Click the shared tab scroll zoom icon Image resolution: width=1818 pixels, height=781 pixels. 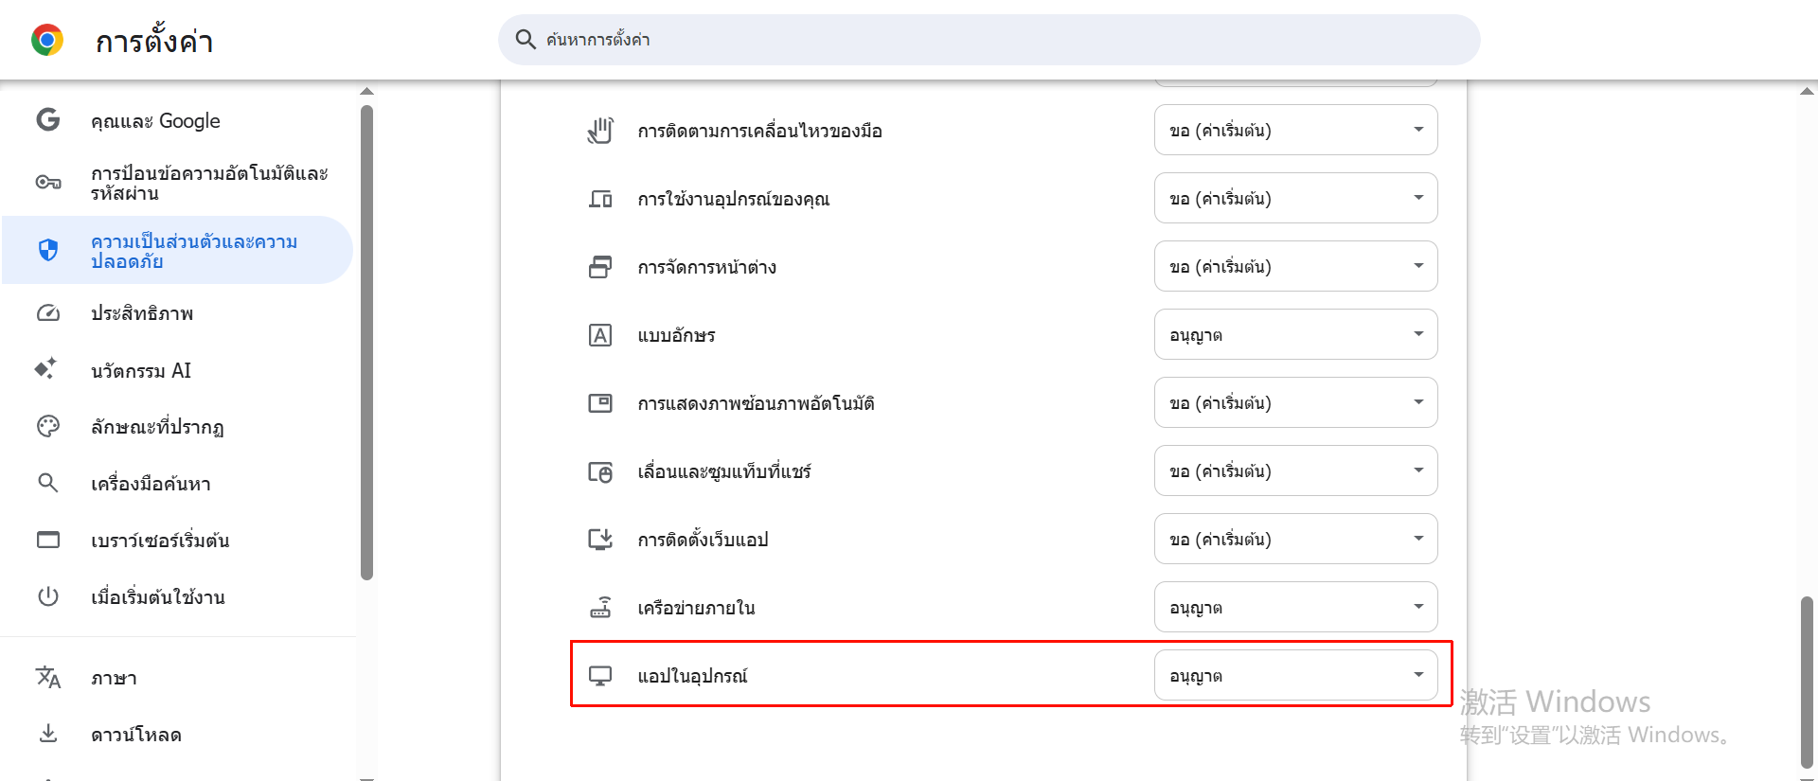pos(600,471)
